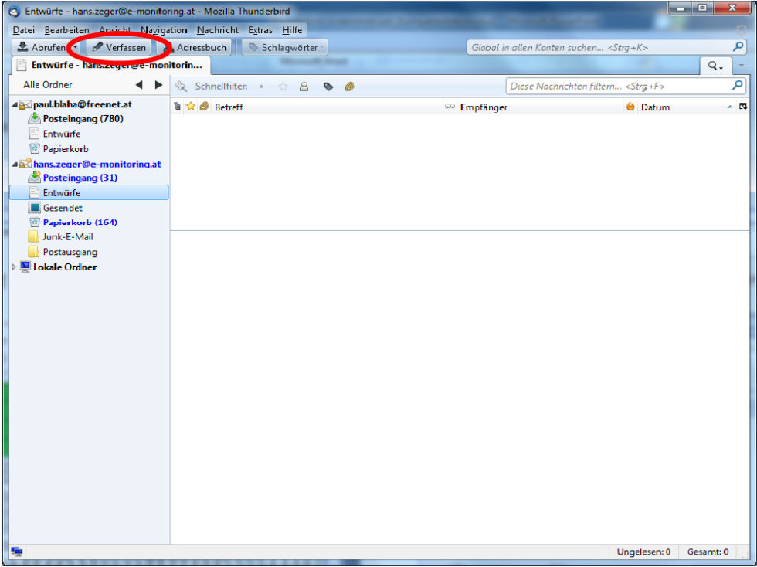Open Posteingang (780) folder
757x567 pixels.
tap(83, 119)
